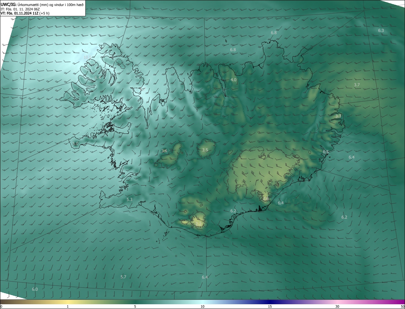The image size is (405, 309).
Task: Click the color scale tick labeled 5
Action: (135, 306)
